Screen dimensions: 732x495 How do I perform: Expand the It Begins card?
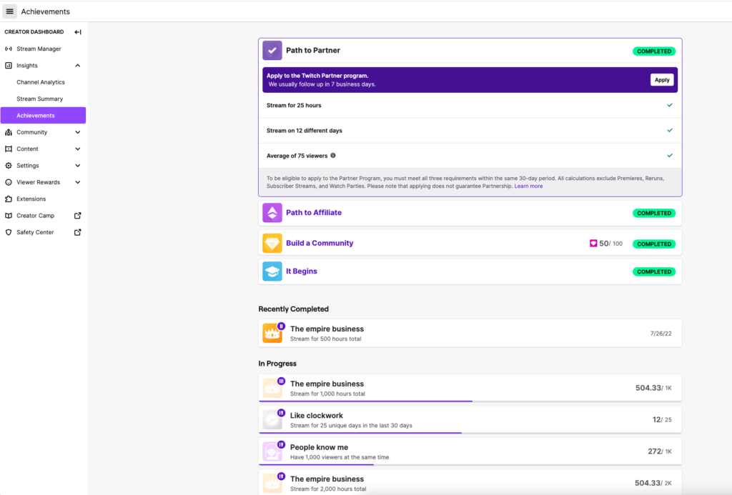(470, 271)
